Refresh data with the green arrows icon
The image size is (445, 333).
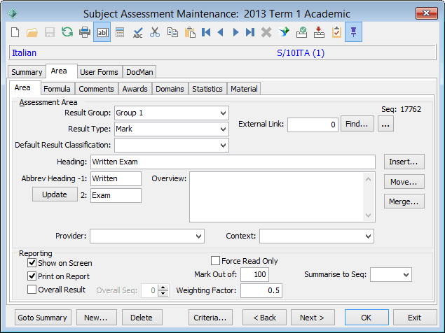pyautogui.click(x=67, y=32)
